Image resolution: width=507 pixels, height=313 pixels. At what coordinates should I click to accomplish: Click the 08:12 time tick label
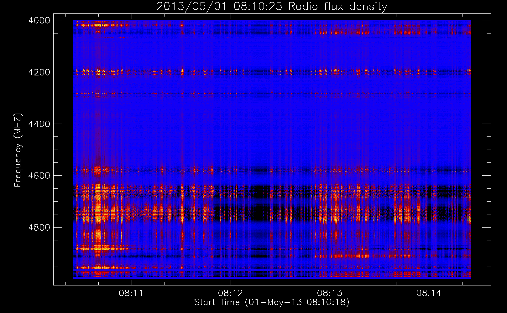[231, 293]
